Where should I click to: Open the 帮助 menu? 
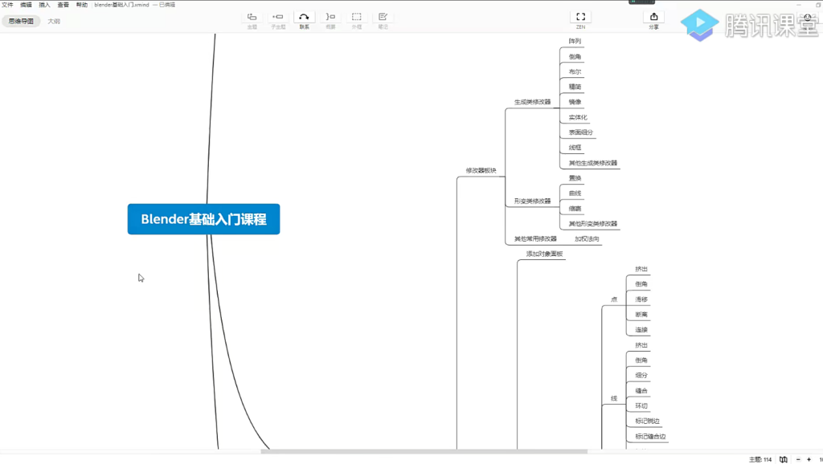click(82, 5)
